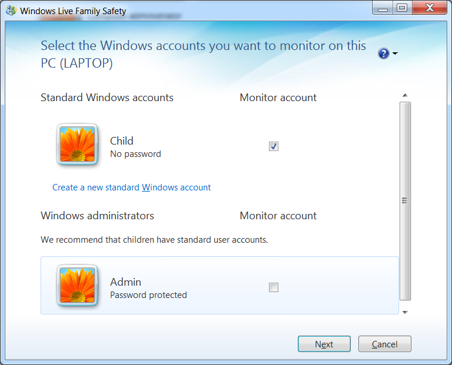Check Monitor account for Admin

[274, 287]
